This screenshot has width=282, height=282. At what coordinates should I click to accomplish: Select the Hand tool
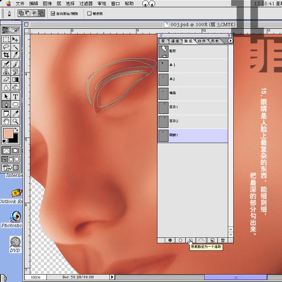6,122
